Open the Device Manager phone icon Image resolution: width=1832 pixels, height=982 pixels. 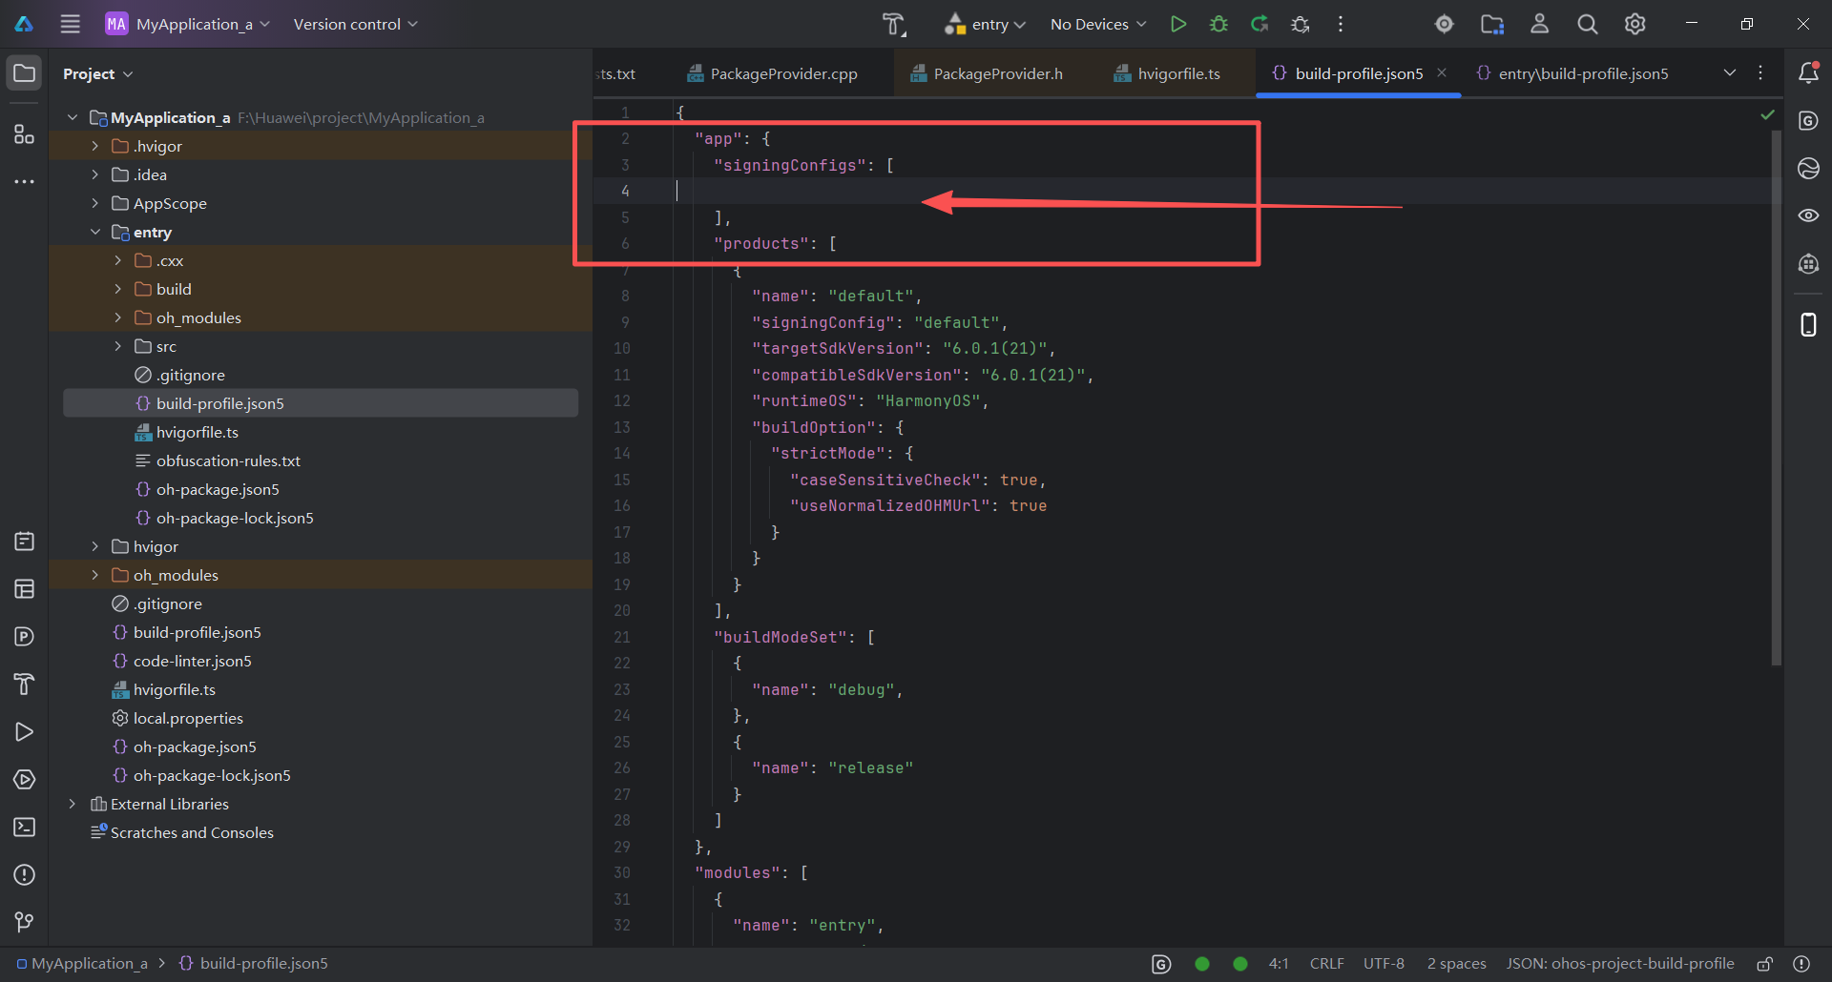point(1809,324)
